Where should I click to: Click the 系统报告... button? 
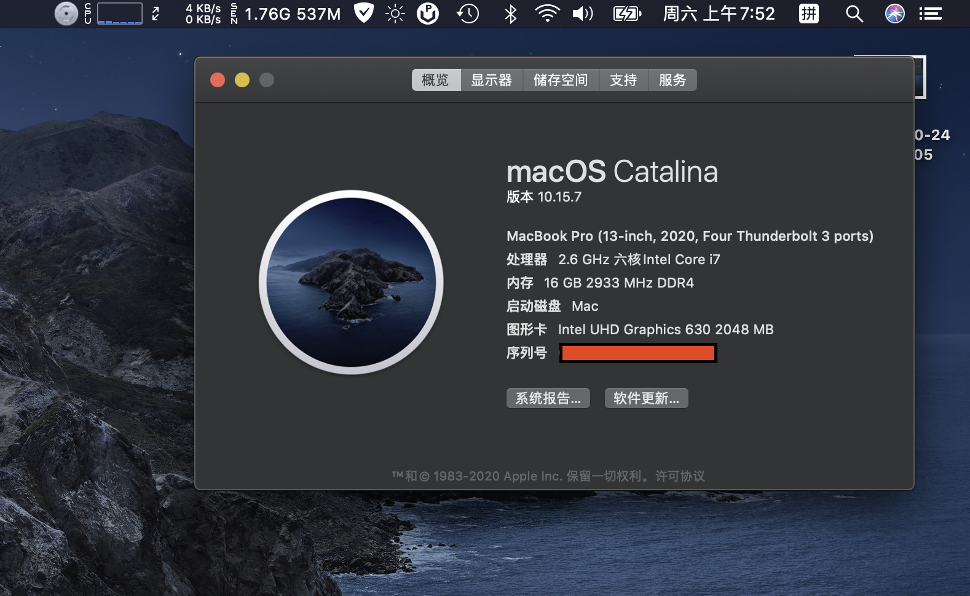pyautogui.click(x=548, y=398)
